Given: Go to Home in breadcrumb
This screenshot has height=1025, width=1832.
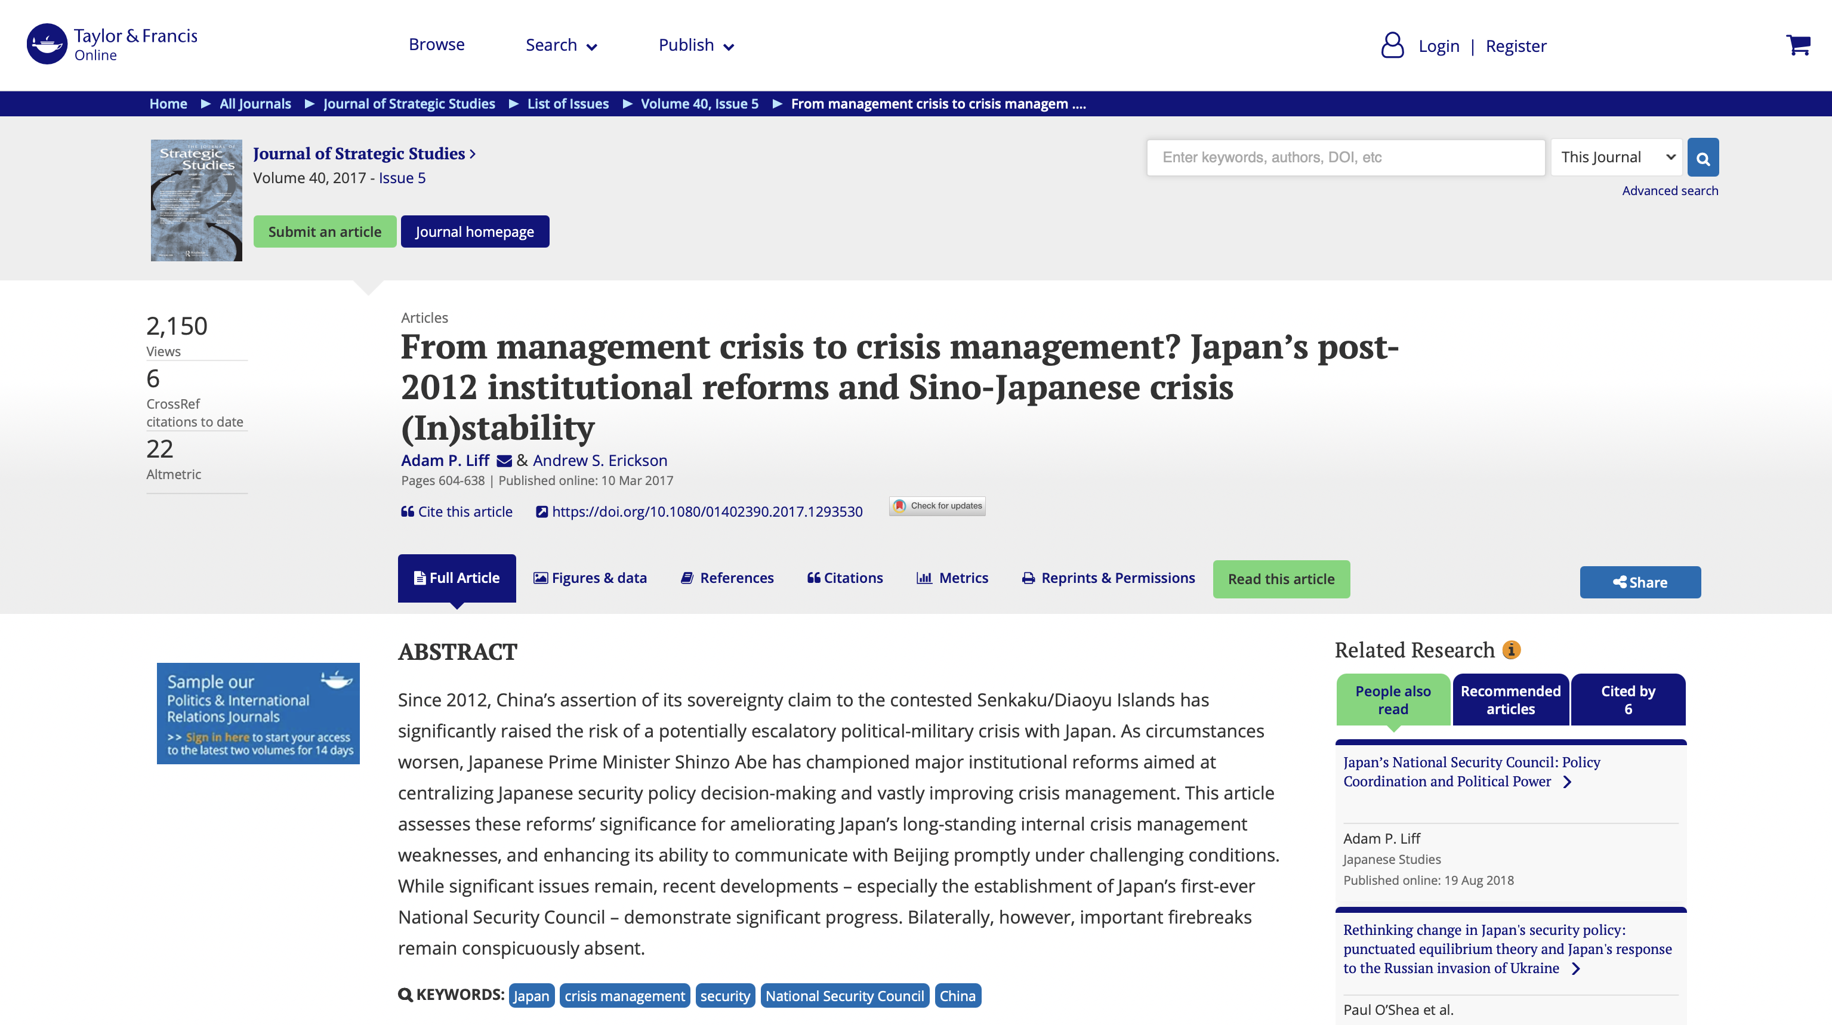Looking at the screenshot, I should [x=168, y=104].
